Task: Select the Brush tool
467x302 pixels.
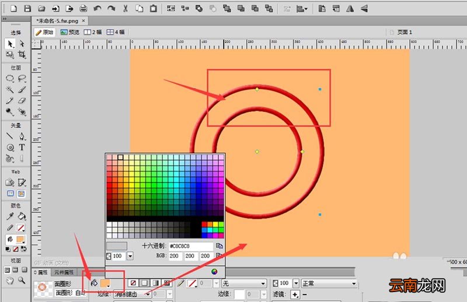Action: (x=22, y=90)
